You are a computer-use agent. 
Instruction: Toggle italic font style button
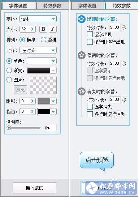(x=53, y=29)
